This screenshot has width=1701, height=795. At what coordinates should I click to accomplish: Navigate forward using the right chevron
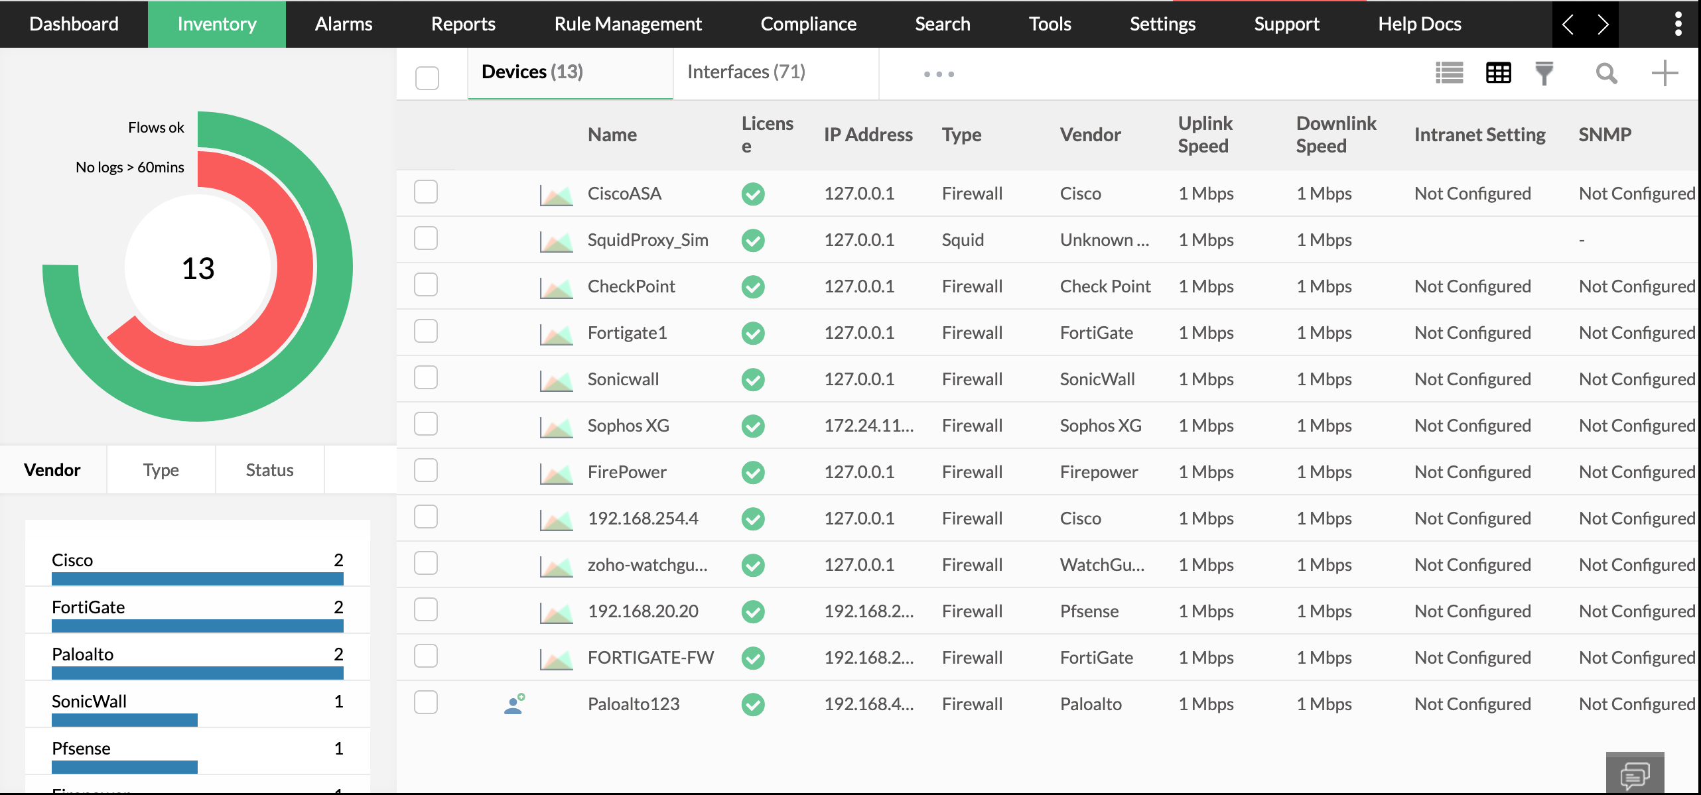click(1603, 25)
